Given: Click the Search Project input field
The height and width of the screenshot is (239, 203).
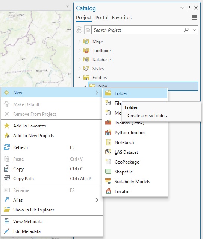Looking at the screenshot, I should 138,30.
